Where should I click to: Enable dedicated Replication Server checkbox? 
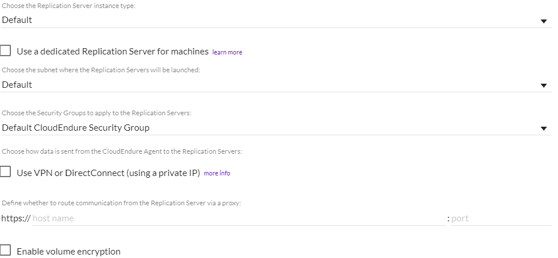(6, 51)
